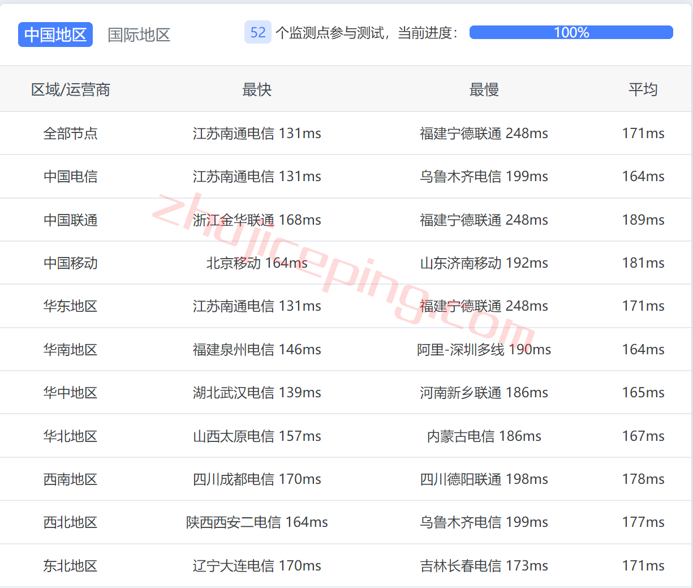Click 吉林长春电信 173ms cell
Viewport: 693px width, 588px height.
point(484,565)
